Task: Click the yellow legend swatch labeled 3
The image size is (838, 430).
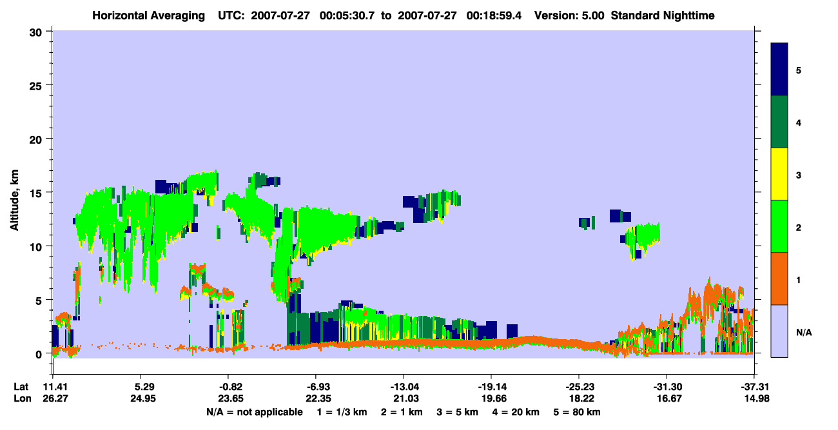Action: click(x=780, y=174)
